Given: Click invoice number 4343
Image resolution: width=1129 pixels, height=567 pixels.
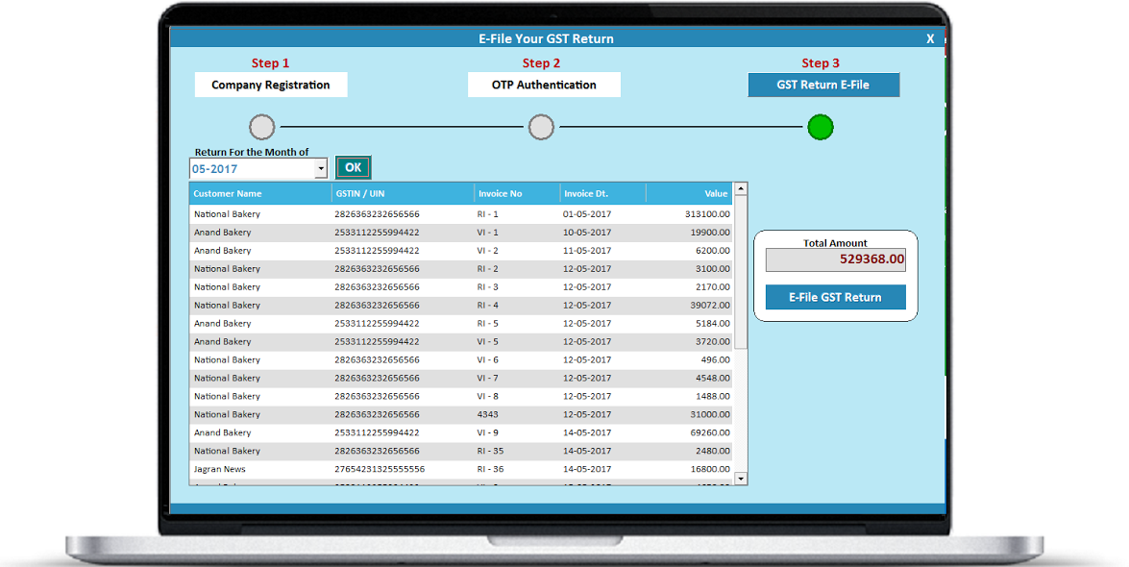Looking at the screenshot, I should coord(487,414).
